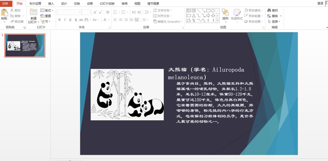Image resolution: width=328 pixels, height=161 pixels.
Task: Increase font size using Grow Font icon
Action: pos(95,12)
